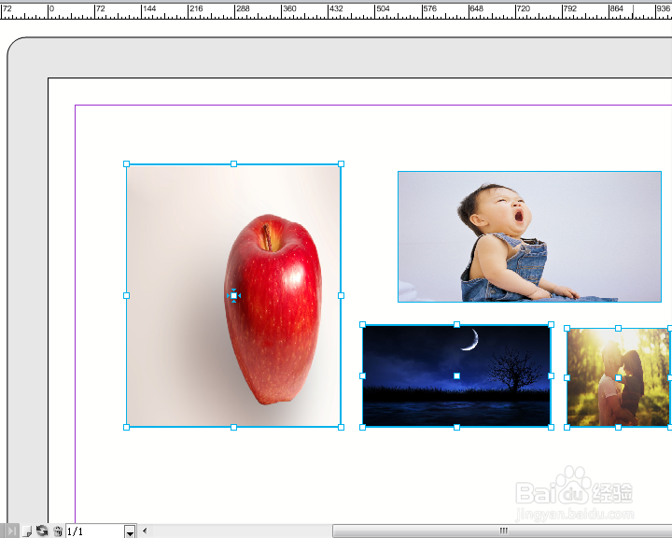The height and width of the screenshot is (538, 672).
Task: Click the left-middle handle of apple frame
Action: (126, 295)
